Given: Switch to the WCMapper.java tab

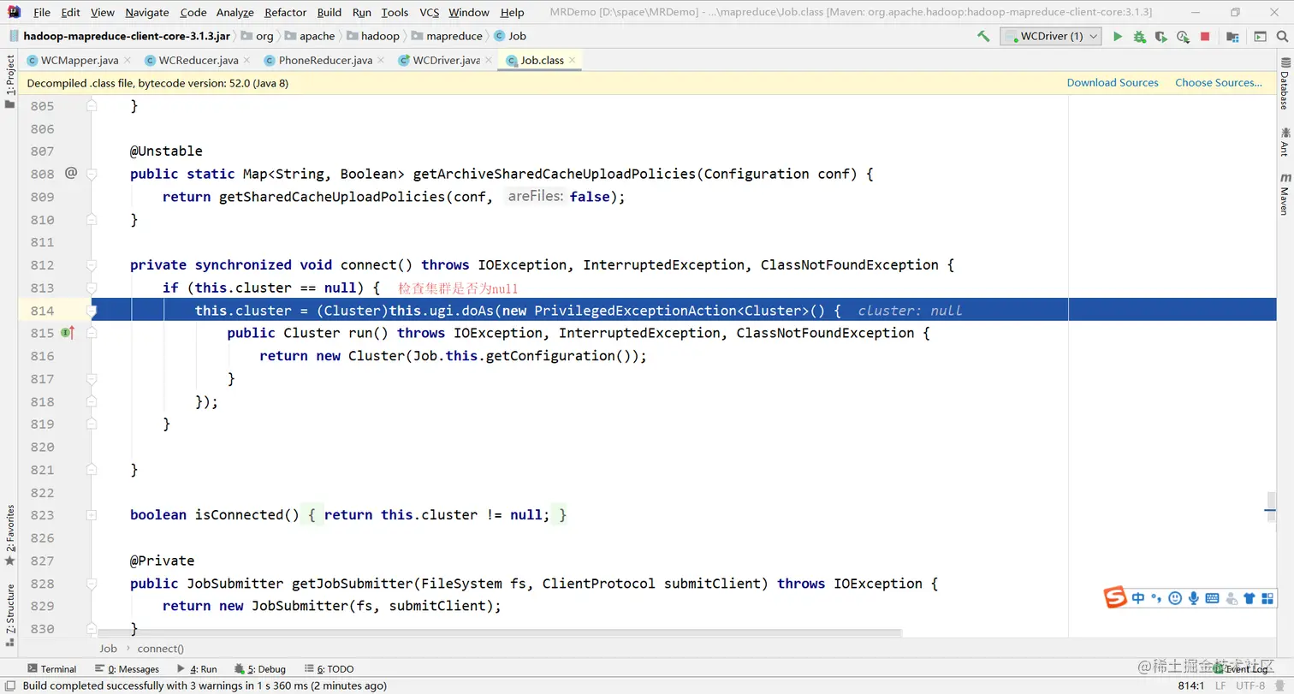Looking at the screenshot, I should [79, 60].
